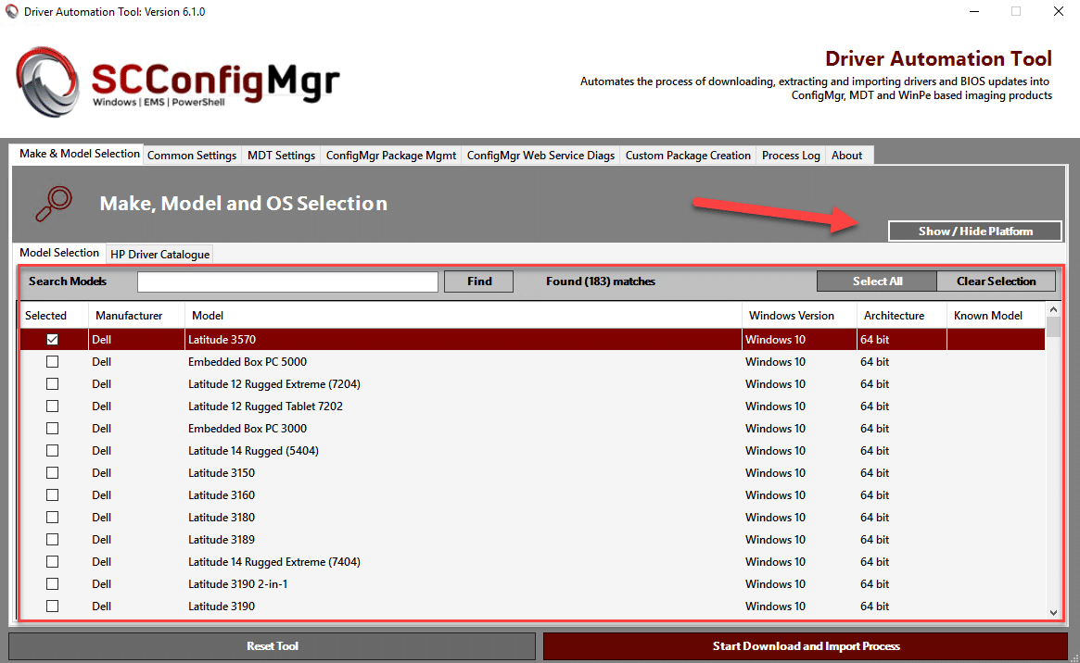This screenshot has height=663, width=1080.
Task: Go to the Process Log tab
Action: pyautogui.click(x=790, y=155)
